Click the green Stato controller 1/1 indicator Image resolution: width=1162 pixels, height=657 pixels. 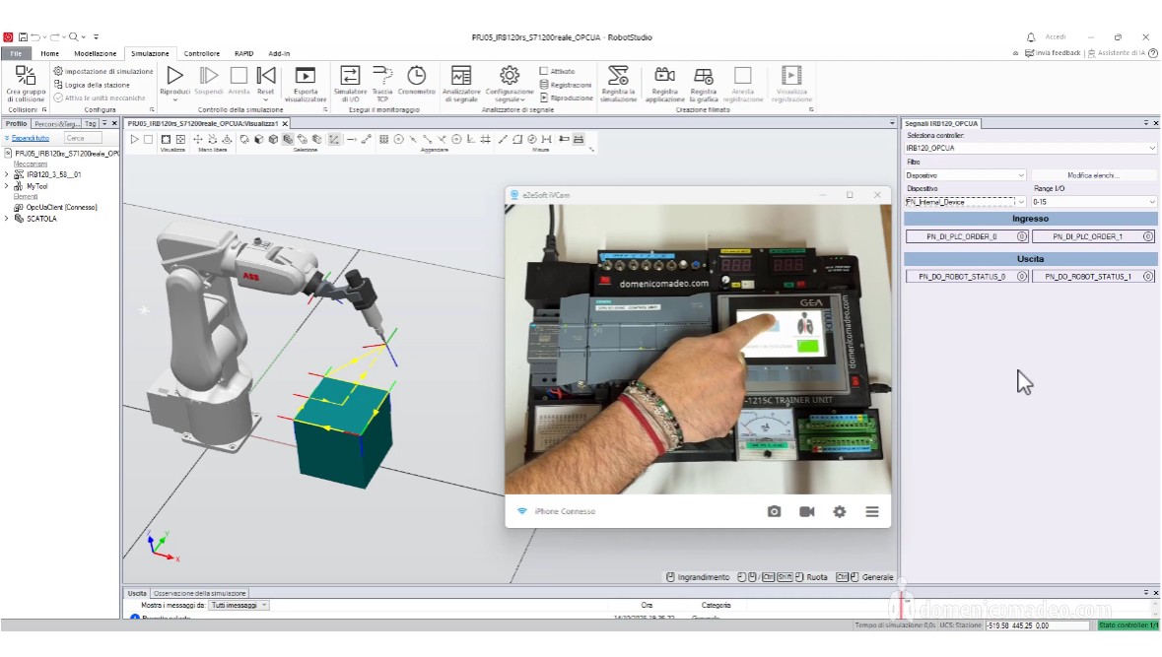click(x=1128, y=624)
